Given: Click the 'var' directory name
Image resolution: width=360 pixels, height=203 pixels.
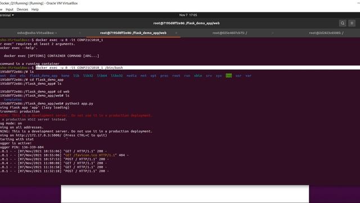Looking at the screenshot, I should (248, 76).
